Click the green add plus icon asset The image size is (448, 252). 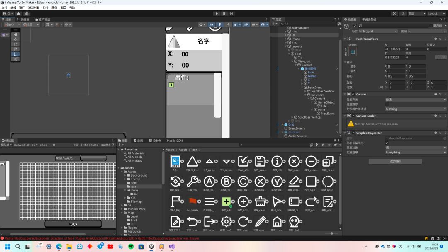point(226,201)
